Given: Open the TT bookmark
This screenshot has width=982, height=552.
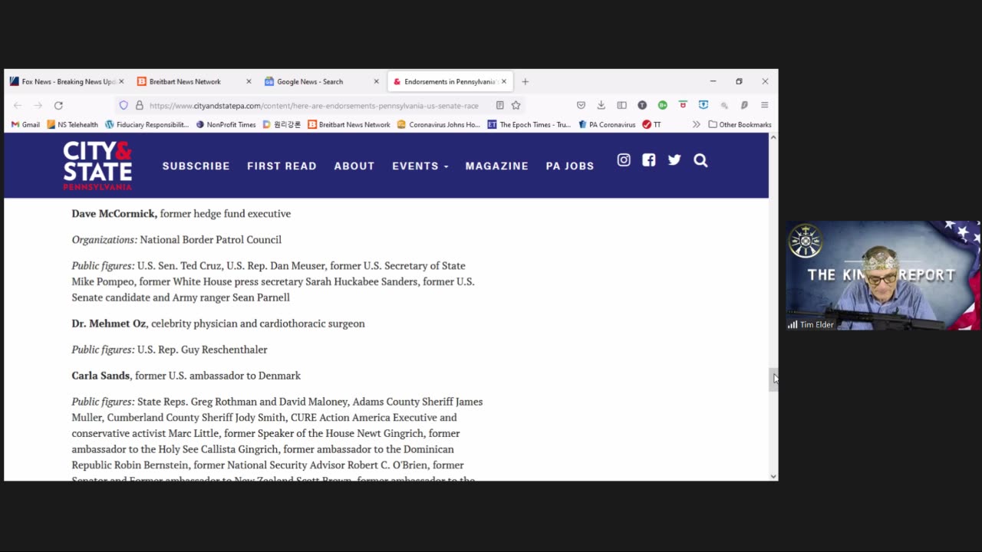Looking at the screenshot, I should (652, 124).
